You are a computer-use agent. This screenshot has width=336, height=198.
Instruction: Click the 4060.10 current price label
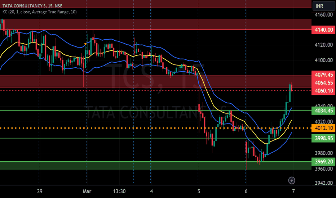(324, 91)
